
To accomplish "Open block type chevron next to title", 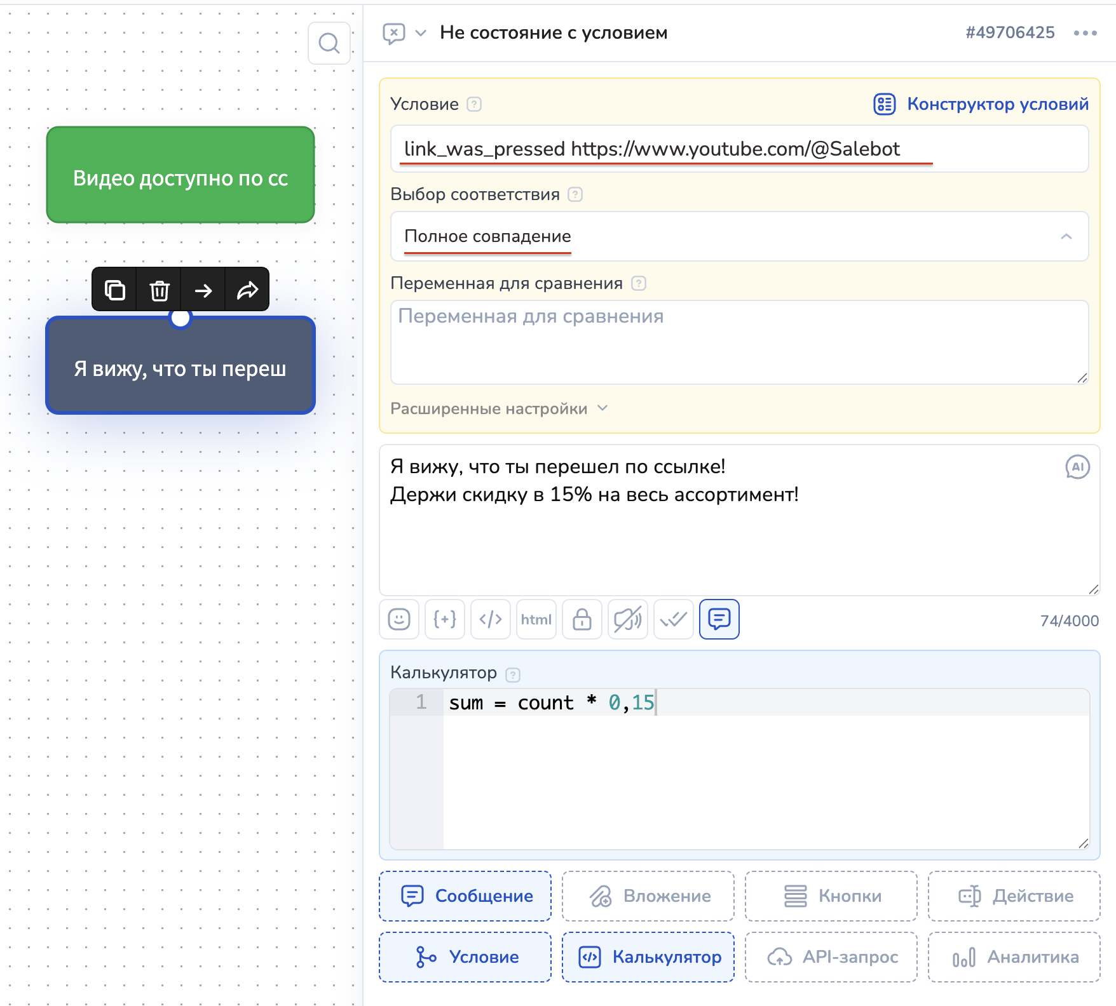I will click(x=421, y=33).
